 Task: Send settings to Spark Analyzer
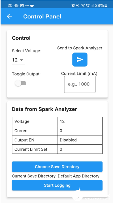[x=80, y=59]
